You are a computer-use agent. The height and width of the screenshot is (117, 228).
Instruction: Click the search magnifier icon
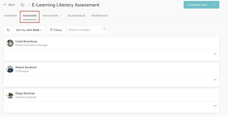[x=105, y=29]
